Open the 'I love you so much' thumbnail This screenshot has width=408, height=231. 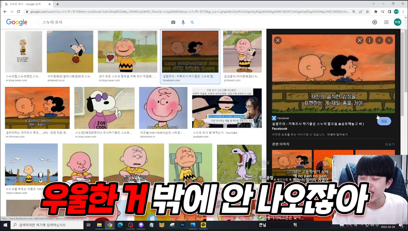coord(163,108)
